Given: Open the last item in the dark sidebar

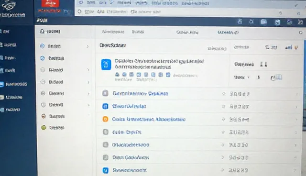Looking at the screenshot, I should 10,110.
